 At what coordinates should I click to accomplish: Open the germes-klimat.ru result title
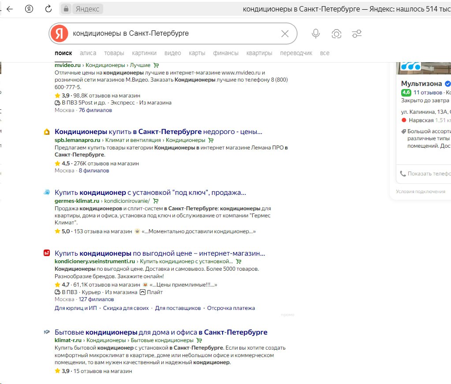[x=150, y=192]
